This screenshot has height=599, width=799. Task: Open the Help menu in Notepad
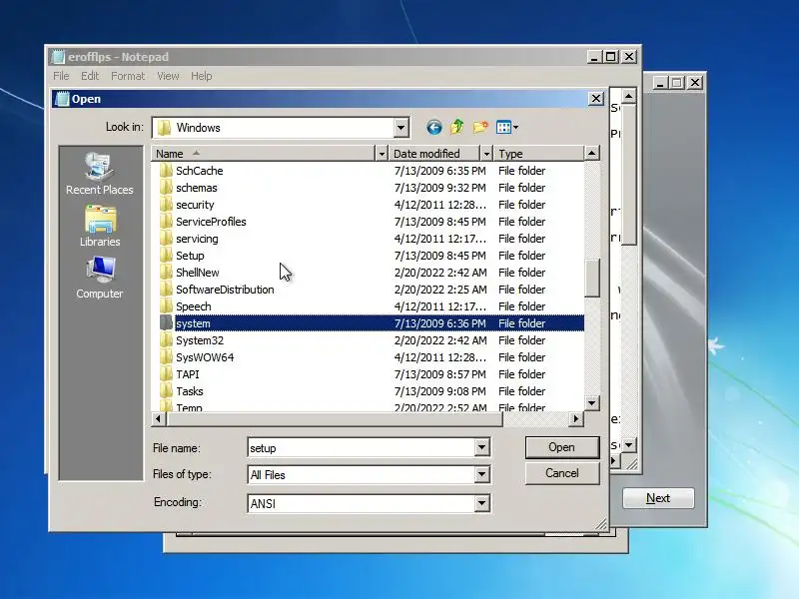(202, 76)
